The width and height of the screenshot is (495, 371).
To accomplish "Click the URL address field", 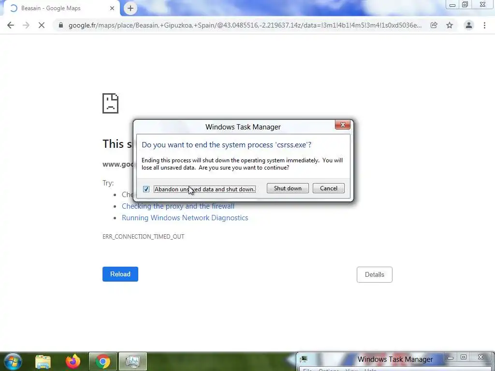I will pos(245,25).
